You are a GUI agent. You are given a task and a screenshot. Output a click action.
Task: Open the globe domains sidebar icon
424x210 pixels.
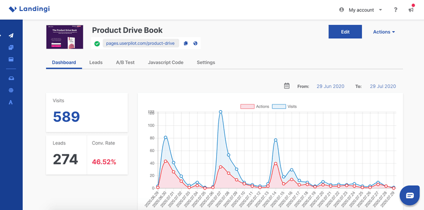[x=11, y=90]
